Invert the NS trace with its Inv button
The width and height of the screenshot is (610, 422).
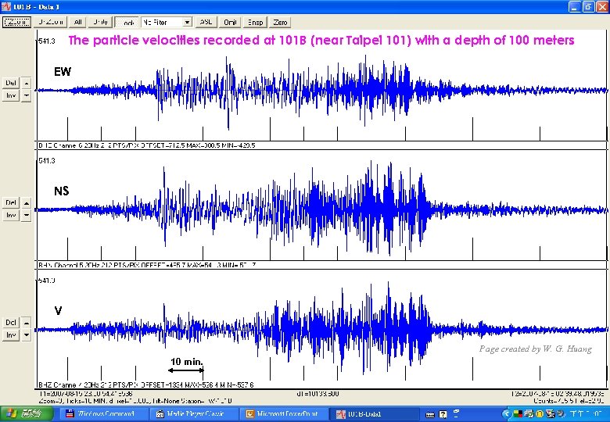(11, 215)
